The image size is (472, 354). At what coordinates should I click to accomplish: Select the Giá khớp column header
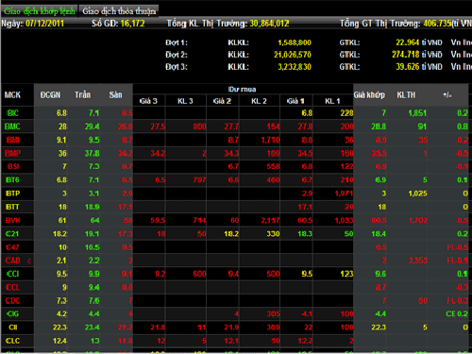click(369, 94)
